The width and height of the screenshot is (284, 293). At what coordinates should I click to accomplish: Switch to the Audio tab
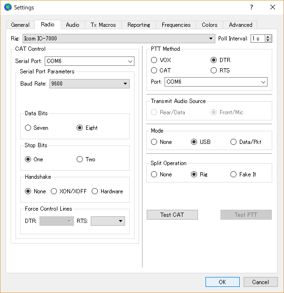[x=72, y=25]
